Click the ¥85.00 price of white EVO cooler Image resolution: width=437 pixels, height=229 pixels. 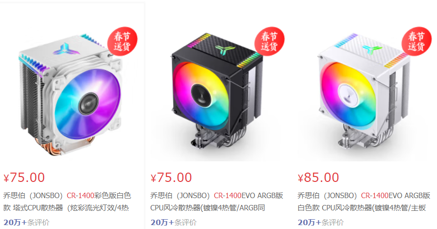coord(318,178)
